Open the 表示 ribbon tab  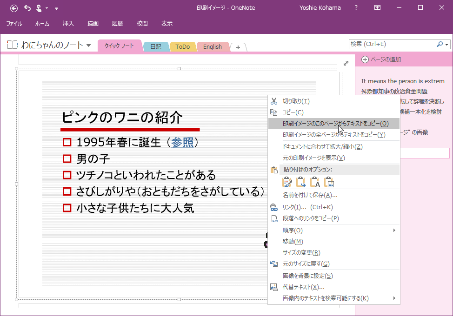click(167, 24)
